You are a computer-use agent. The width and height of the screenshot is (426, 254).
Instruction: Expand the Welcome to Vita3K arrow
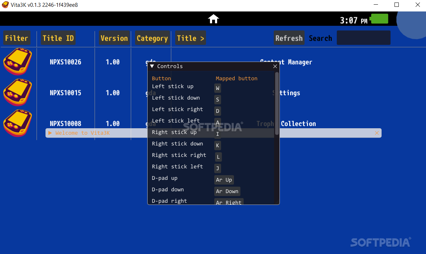tap(50, 133)
